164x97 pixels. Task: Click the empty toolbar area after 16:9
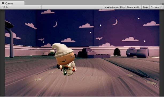72,7
